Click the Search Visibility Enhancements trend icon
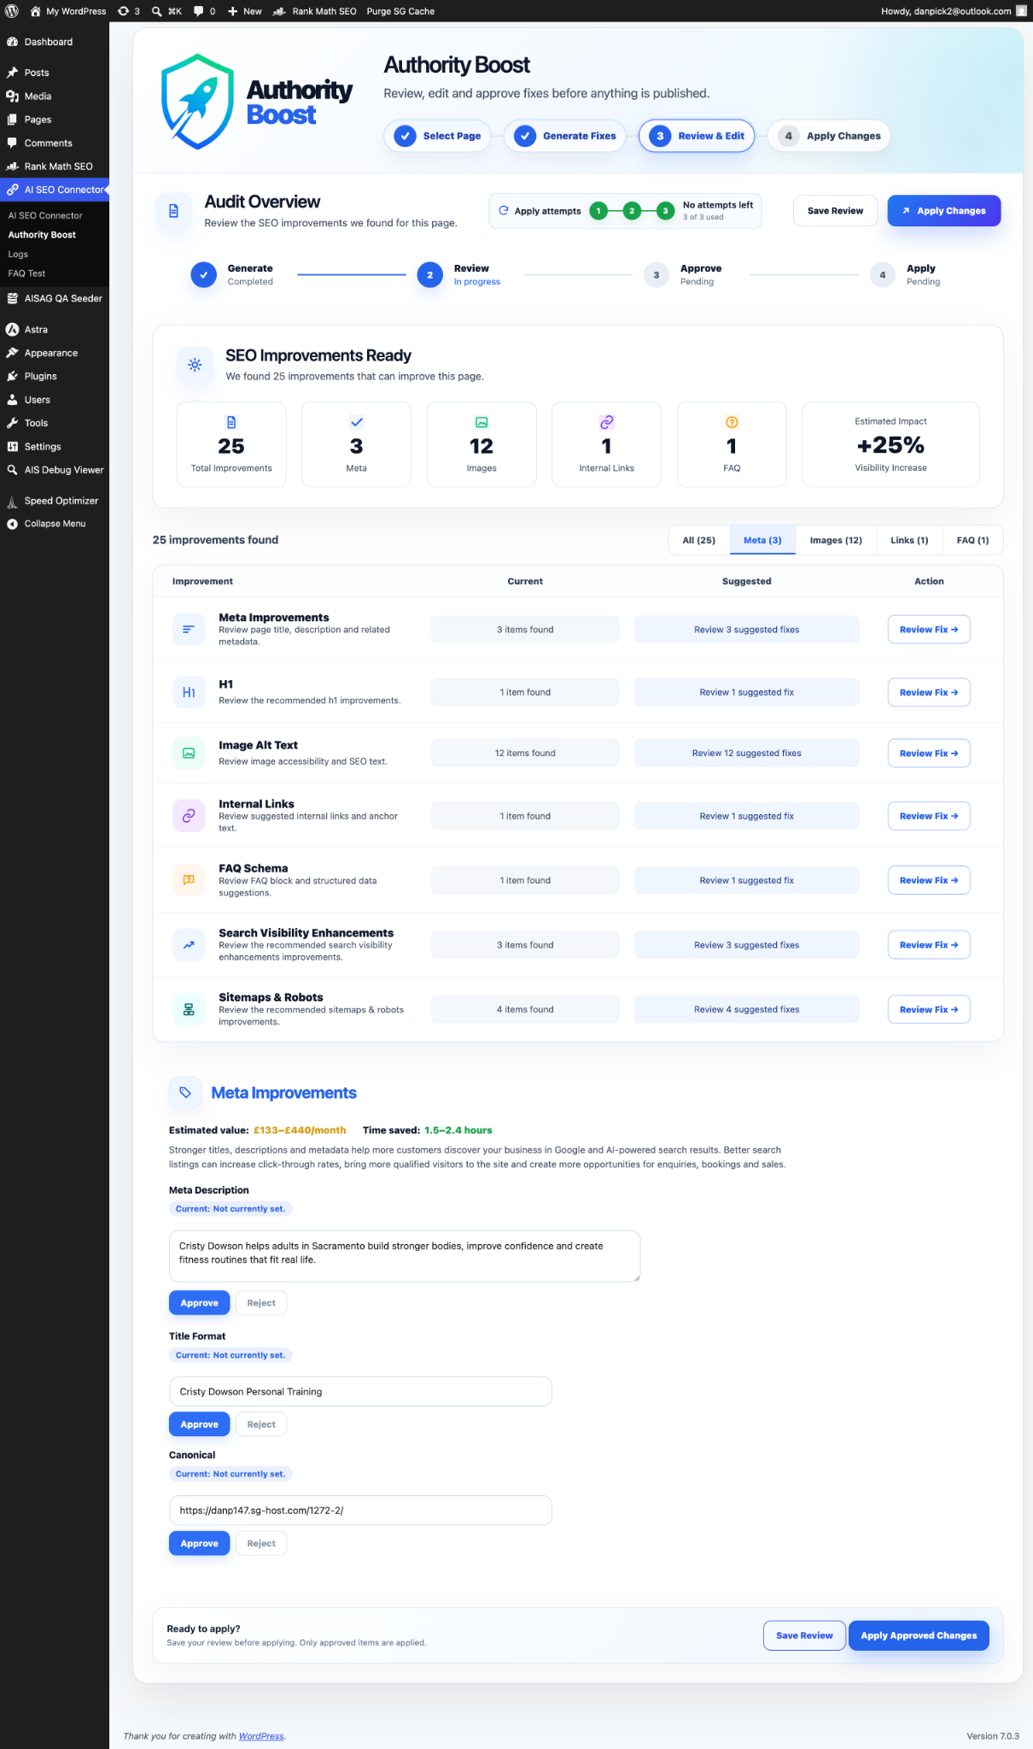 click(x=189, y=945)
